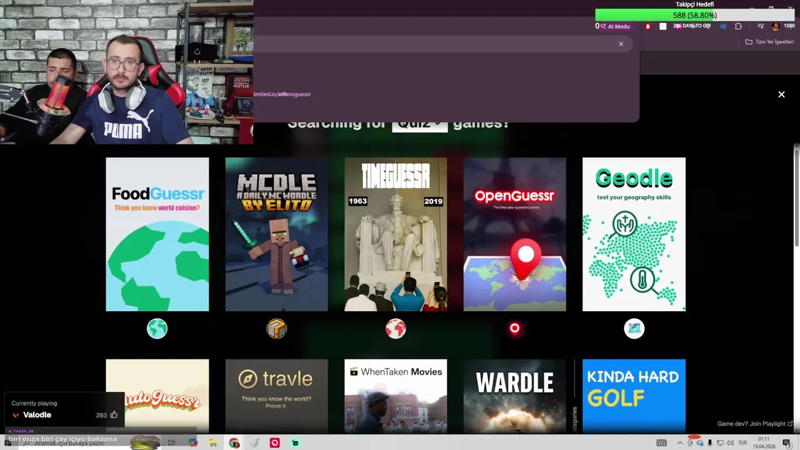Open the Tüm Yer İşaretleri bookmarks folder
This screenshot has height=450, width=800.
tap(769, 42)
